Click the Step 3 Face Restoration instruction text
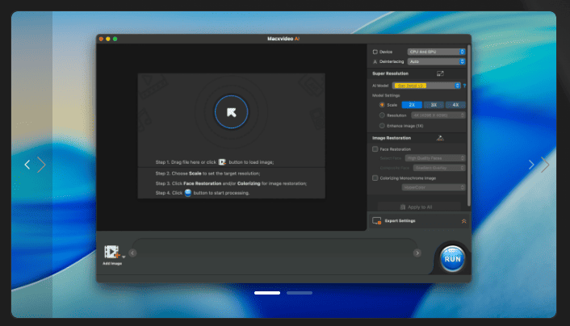The width and height of the screenshot is (570, 326). coord(231,183)
